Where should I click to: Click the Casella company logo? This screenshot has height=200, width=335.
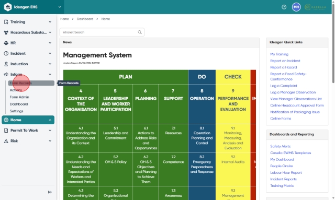tap(315, 7)
